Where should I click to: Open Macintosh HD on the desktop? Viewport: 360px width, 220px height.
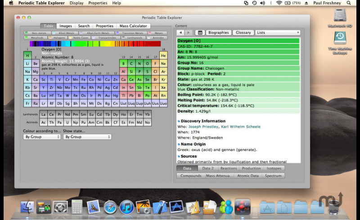[x=340, y=18]
